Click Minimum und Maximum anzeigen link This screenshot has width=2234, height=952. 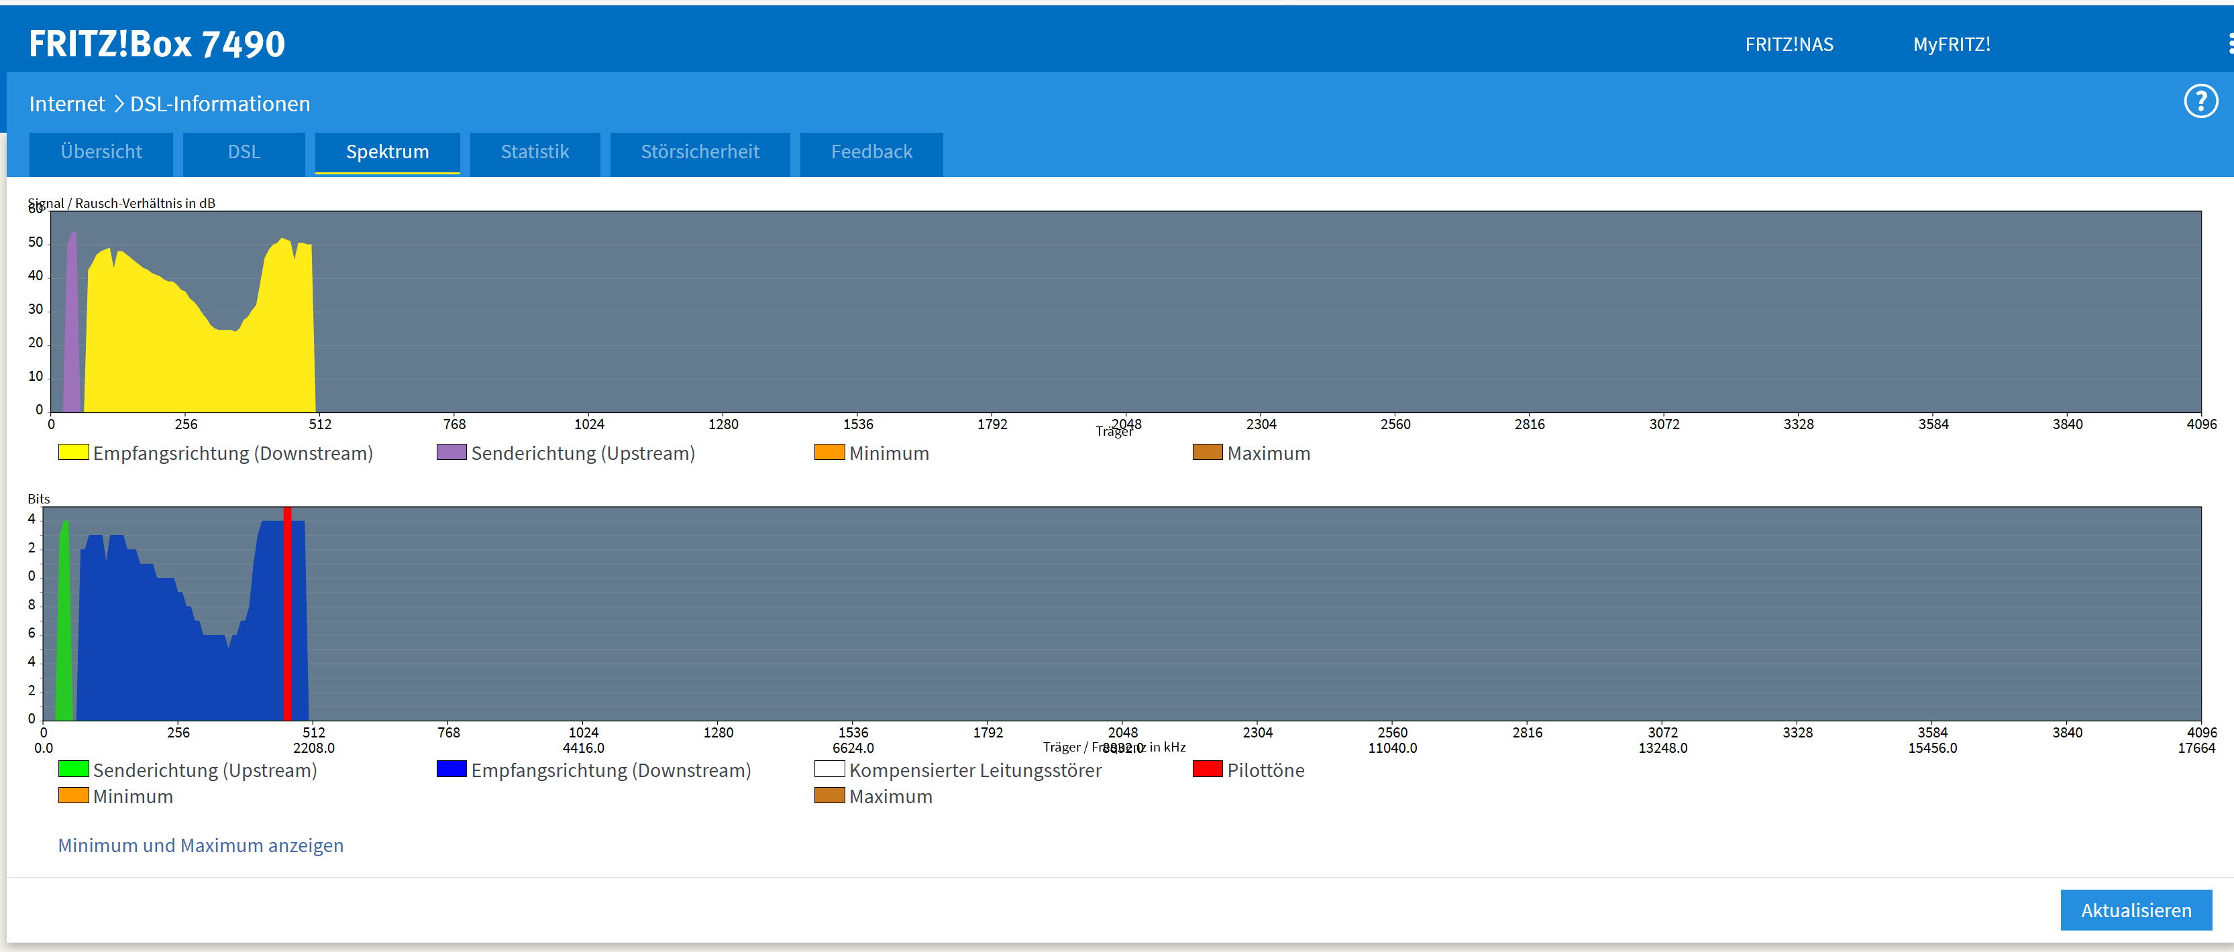pyautogui.click(x=201, y=845)
